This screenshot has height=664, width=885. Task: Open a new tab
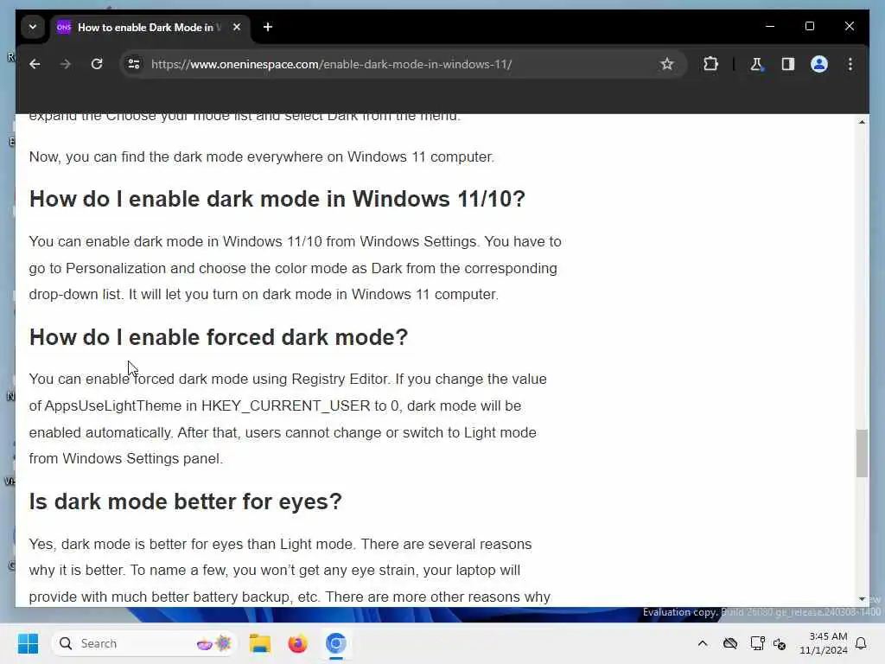(268, 27)
